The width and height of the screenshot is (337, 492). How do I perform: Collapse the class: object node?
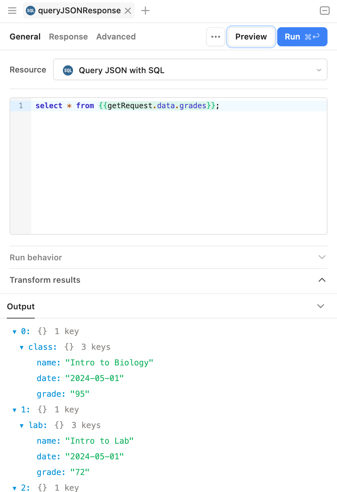[22, 347]
